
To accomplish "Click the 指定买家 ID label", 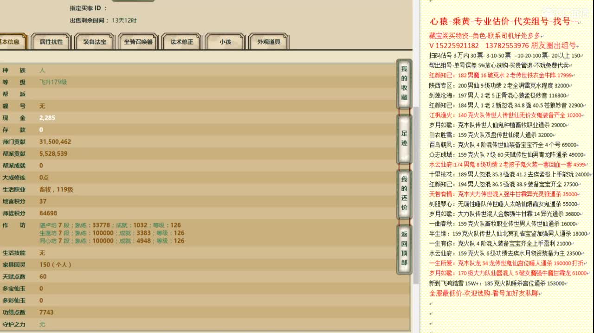I will 88,8.
